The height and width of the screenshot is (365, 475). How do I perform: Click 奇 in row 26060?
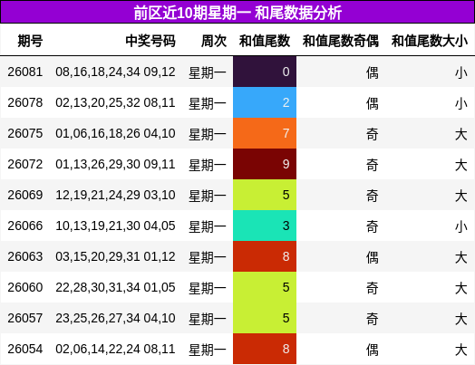[373, 288]
